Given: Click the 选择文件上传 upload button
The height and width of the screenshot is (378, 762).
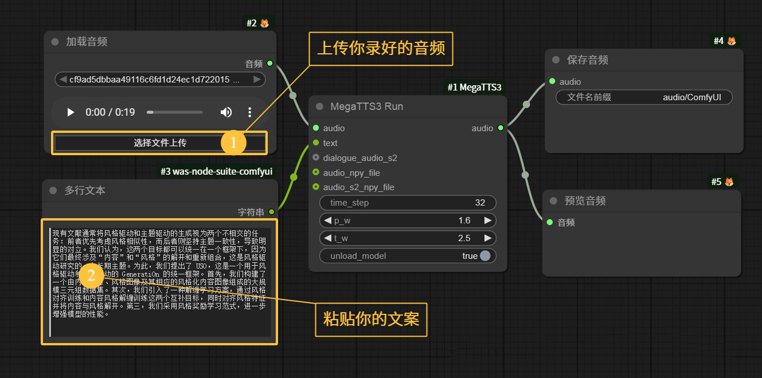Looking at the screenshot, I should 160,143.
